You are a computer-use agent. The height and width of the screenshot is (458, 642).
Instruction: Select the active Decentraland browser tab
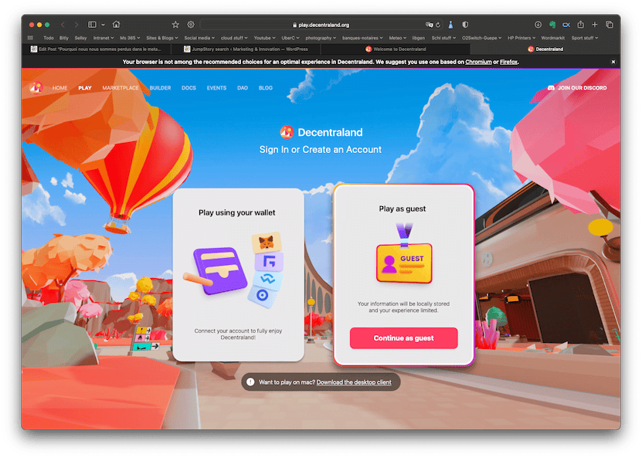point(545,49)
